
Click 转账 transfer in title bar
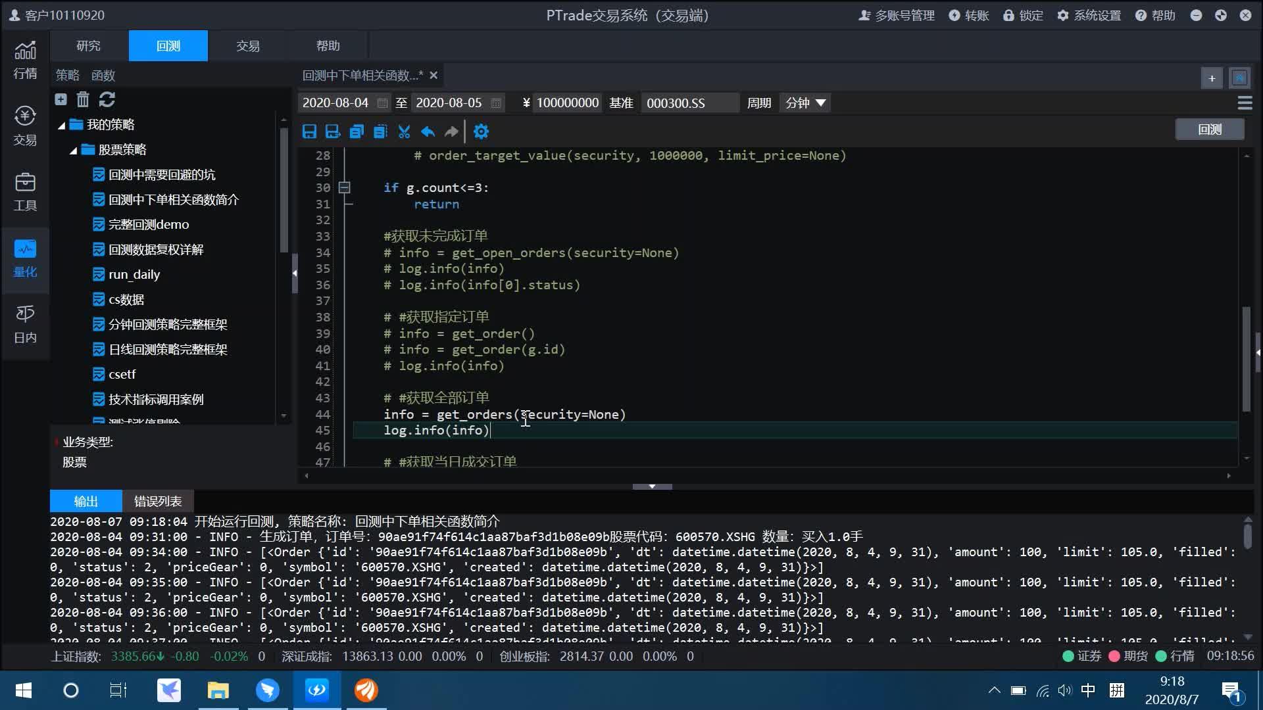click(969, 15)
